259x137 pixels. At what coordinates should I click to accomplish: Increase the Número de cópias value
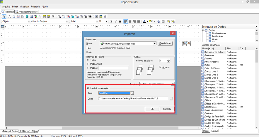coord(168,60)
